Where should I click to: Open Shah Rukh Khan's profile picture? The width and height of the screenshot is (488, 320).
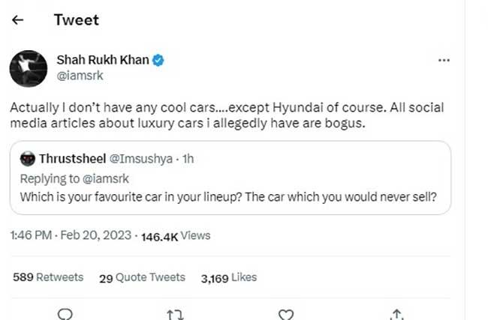[29, 69]
